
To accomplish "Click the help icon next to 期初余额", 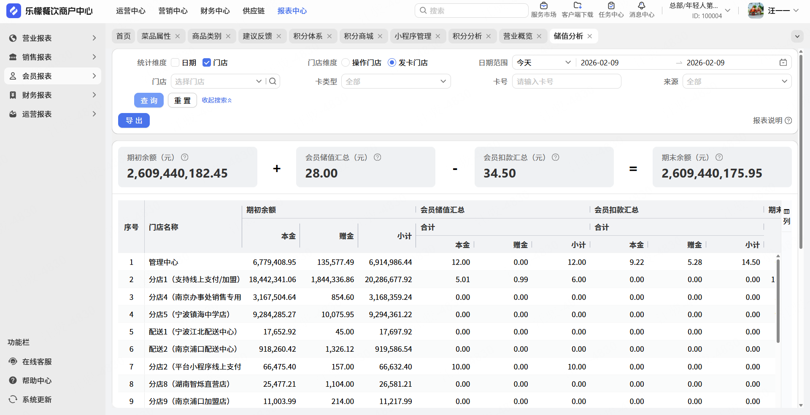I will point(184,157).
